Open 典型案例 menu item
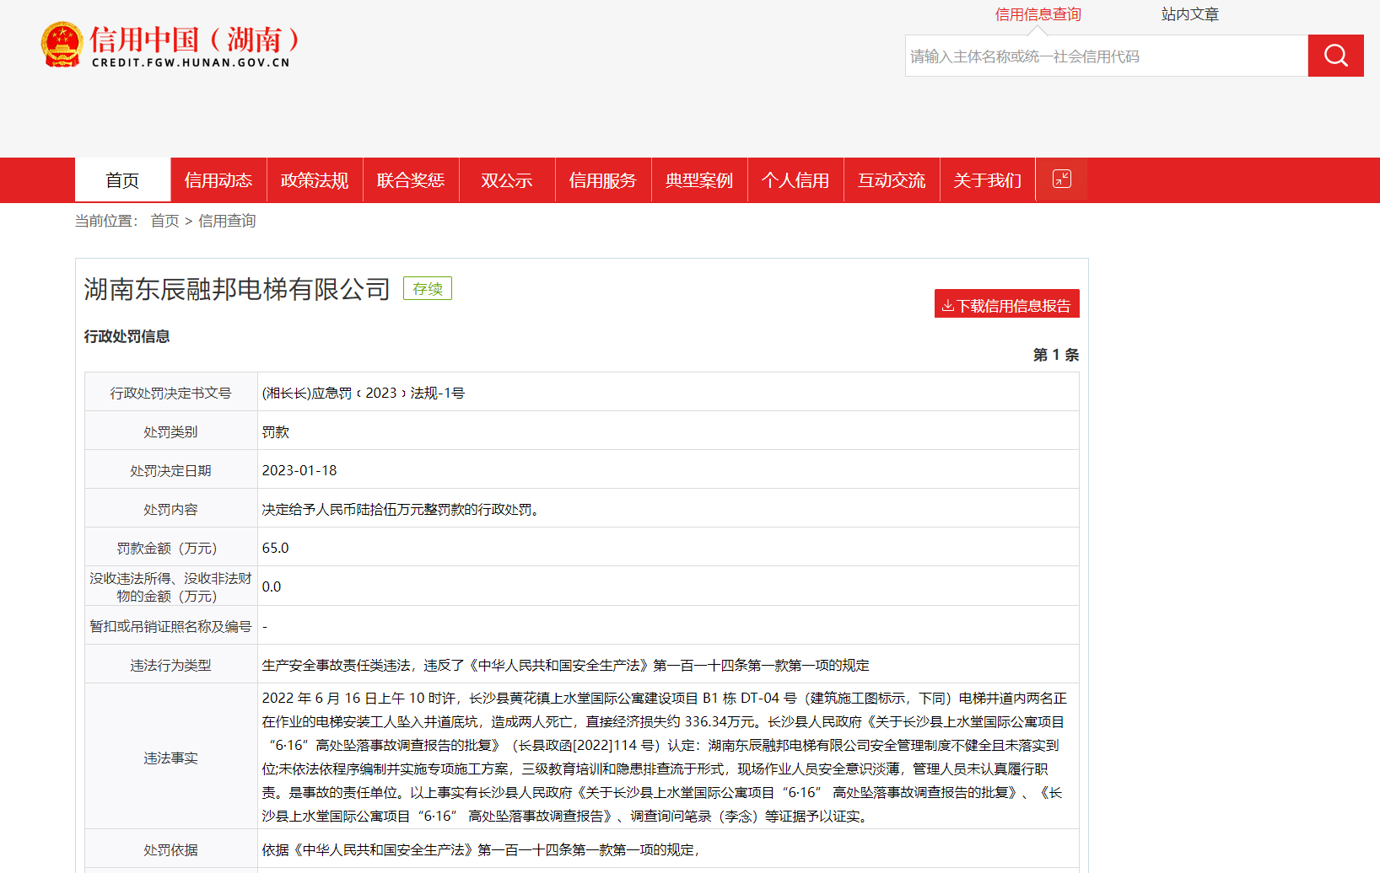This screenshot has width=1380, height=873. point(699,179)
